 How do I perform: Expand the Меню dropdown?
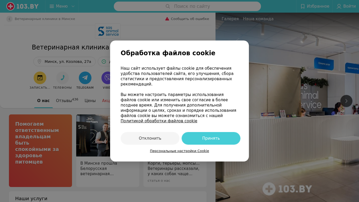[x=62, y=6]
